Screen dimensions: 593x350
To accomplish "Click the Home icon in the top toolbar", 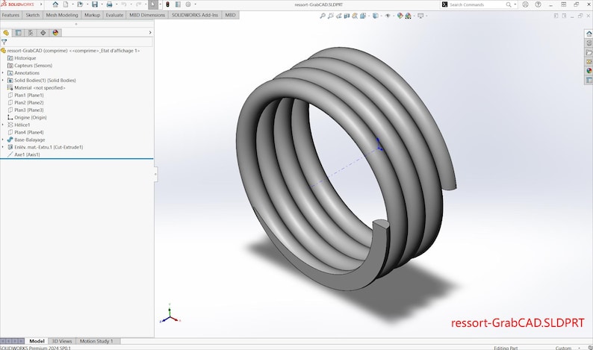I will coord(55,4).
